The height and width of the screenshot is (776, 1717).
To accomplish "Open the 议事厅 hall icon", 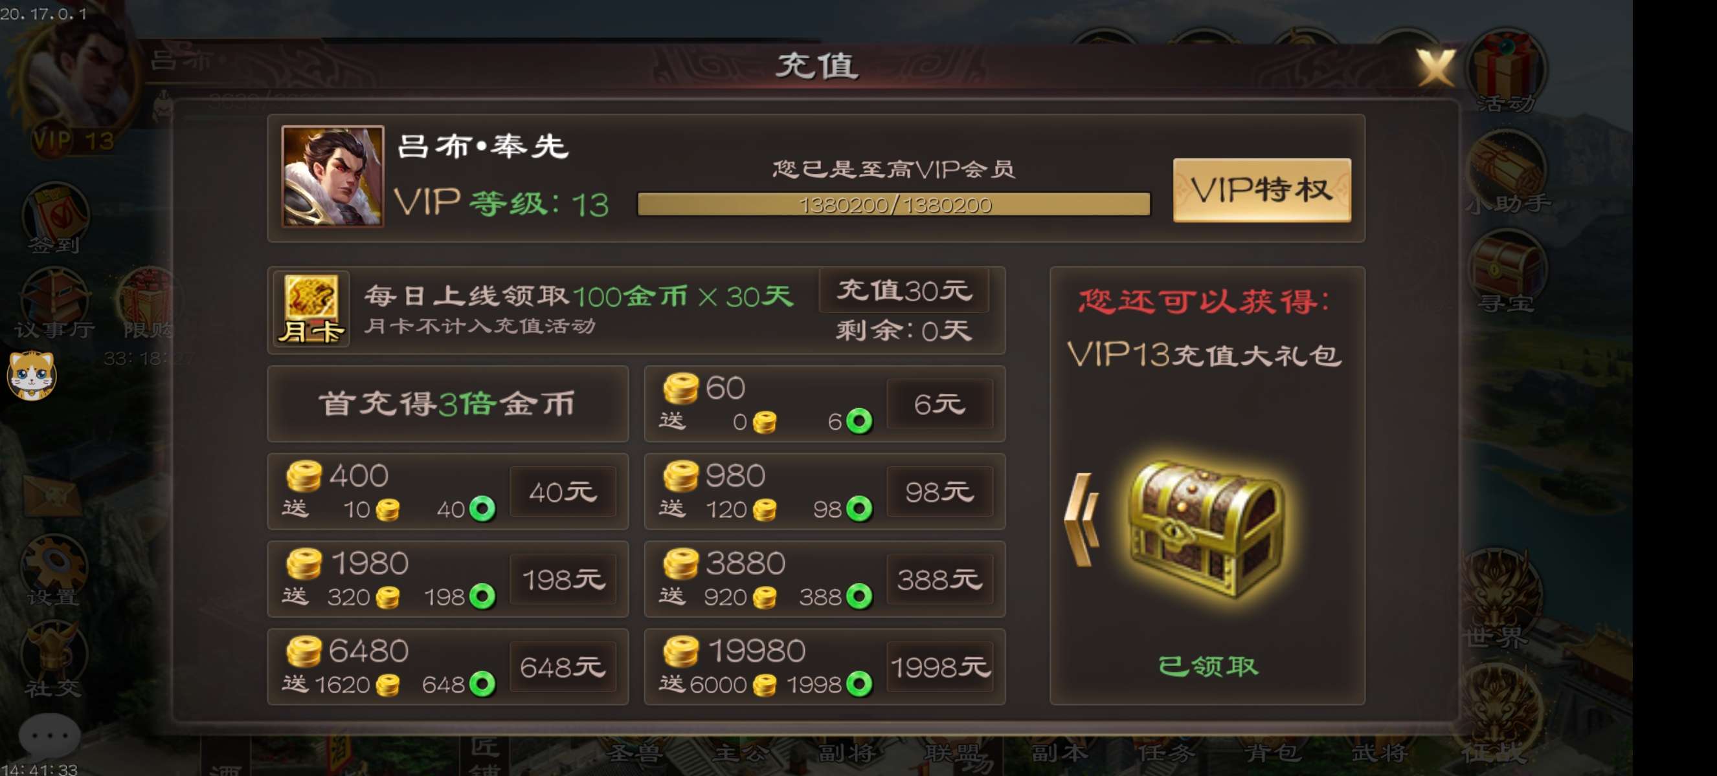I will click(x=54, y=303).
